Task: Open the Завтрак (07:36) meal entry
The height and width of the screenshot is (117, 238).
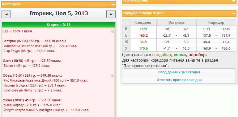Action: pyautogui.click(x=34, y=41)
